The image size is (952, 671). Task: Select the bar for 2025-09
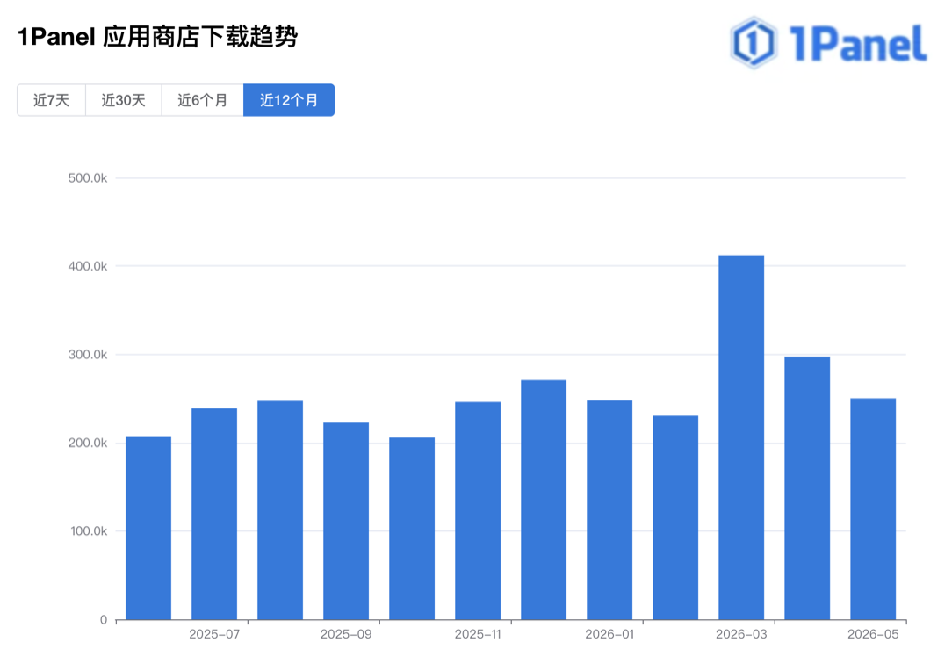click(x=346, y=521)
